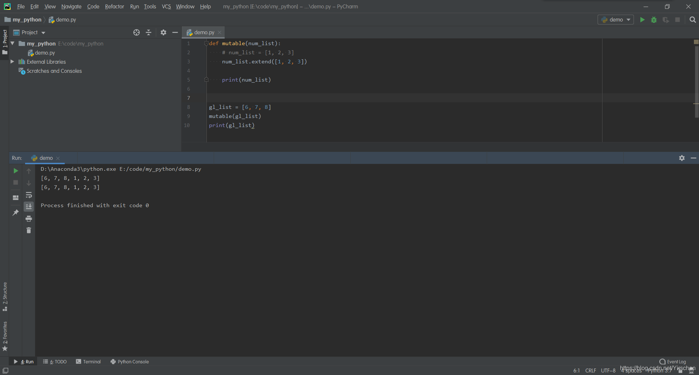
Task: Collapse all in Project panel
Action: click(149, 32)
